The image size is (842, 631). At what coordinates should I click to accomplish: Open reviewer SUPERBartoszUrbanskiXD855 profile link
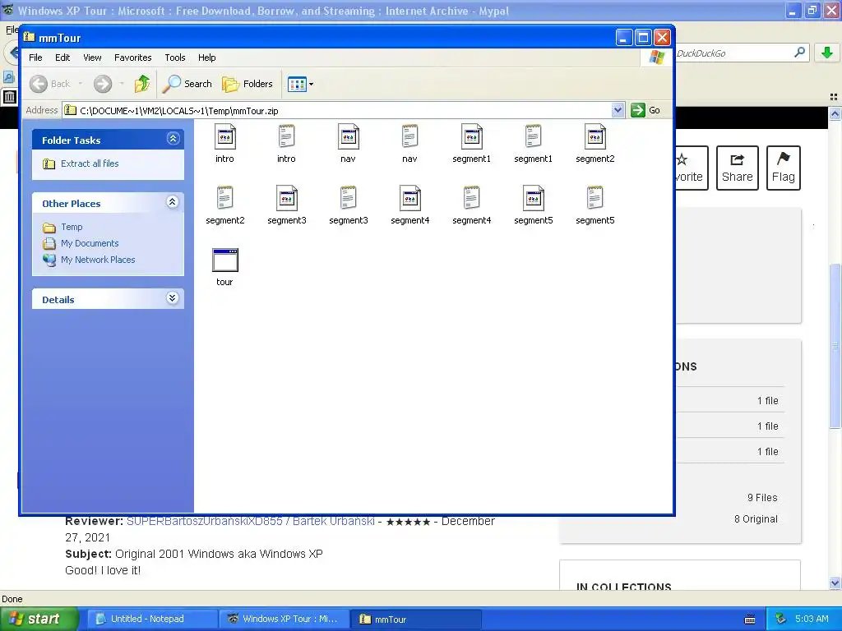(250, 521)
